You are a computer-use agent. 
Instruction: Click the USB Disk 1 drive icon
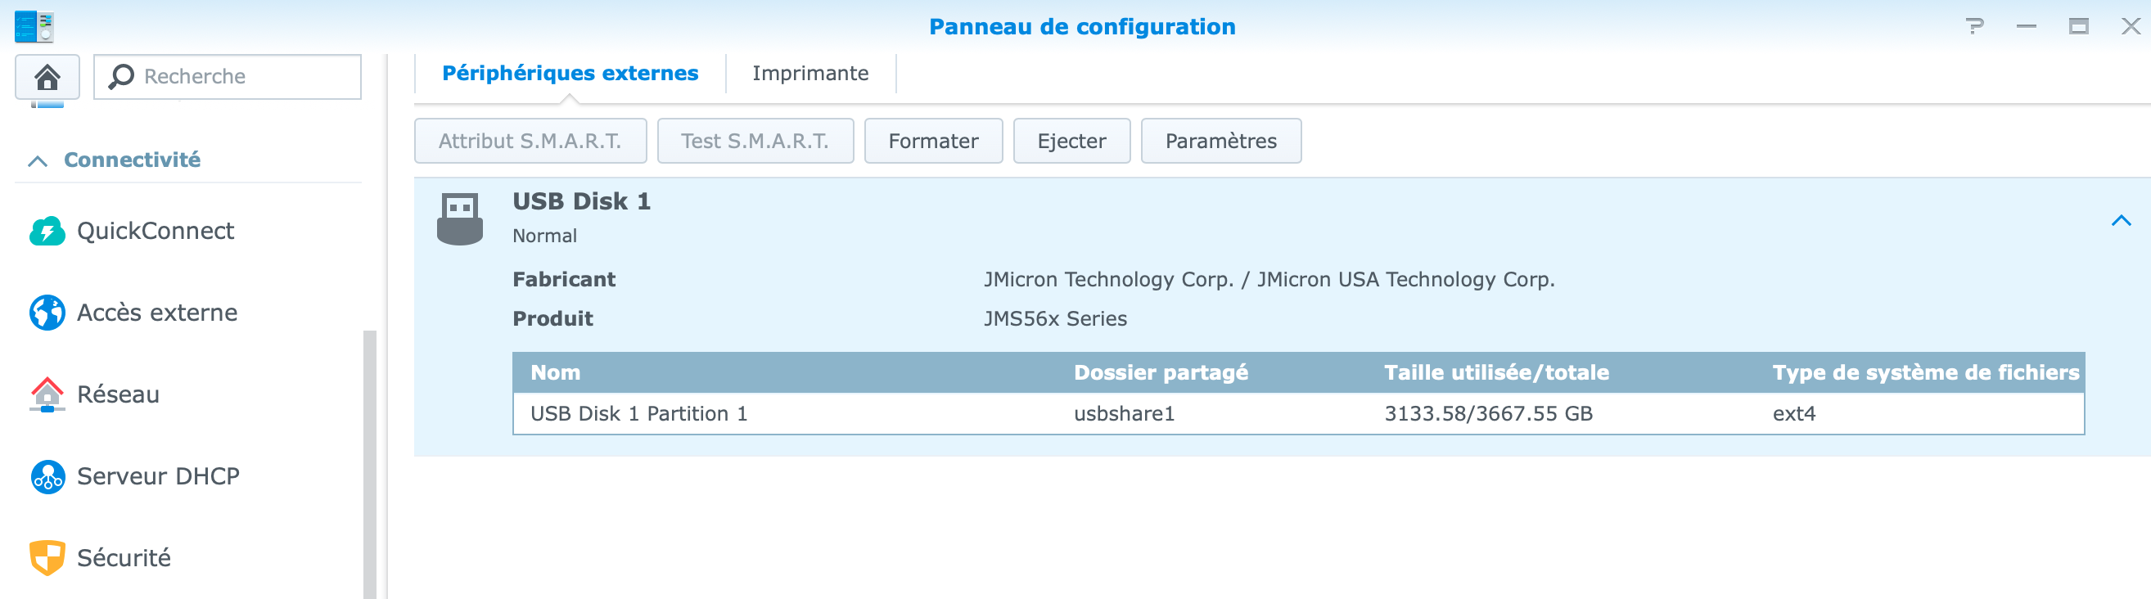tap(459, 218)
